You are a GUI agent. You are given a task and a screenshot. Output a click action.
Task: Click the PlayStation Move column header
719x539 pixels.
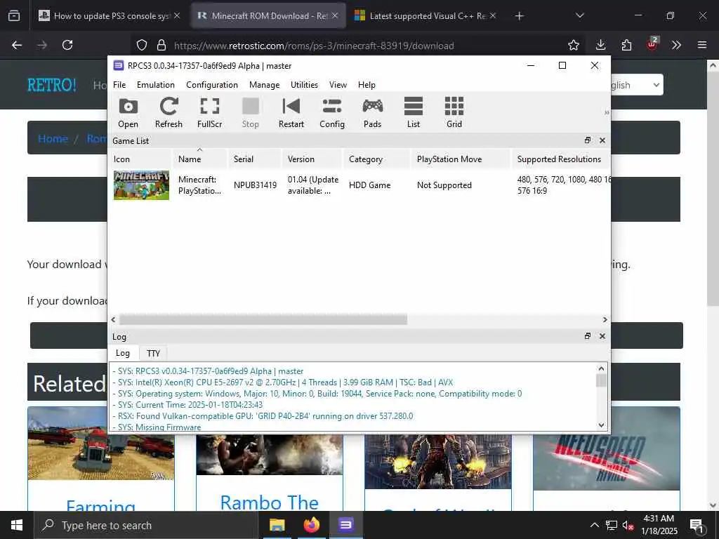[x=461, y=159]
